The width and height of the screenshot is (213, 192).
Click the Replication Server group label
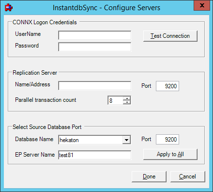35,73
